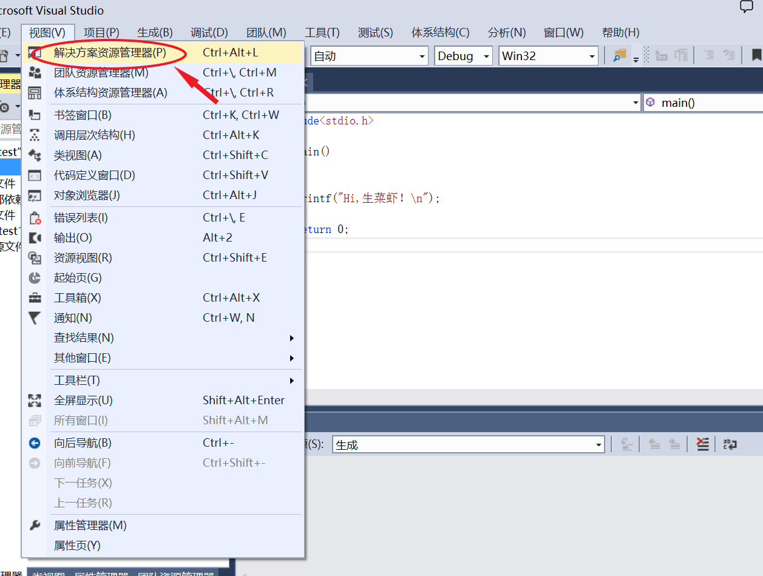763x576 pixels.
Task: Click the "Hi,生菜虾！\n" string in code
Action: click(385, 198)
